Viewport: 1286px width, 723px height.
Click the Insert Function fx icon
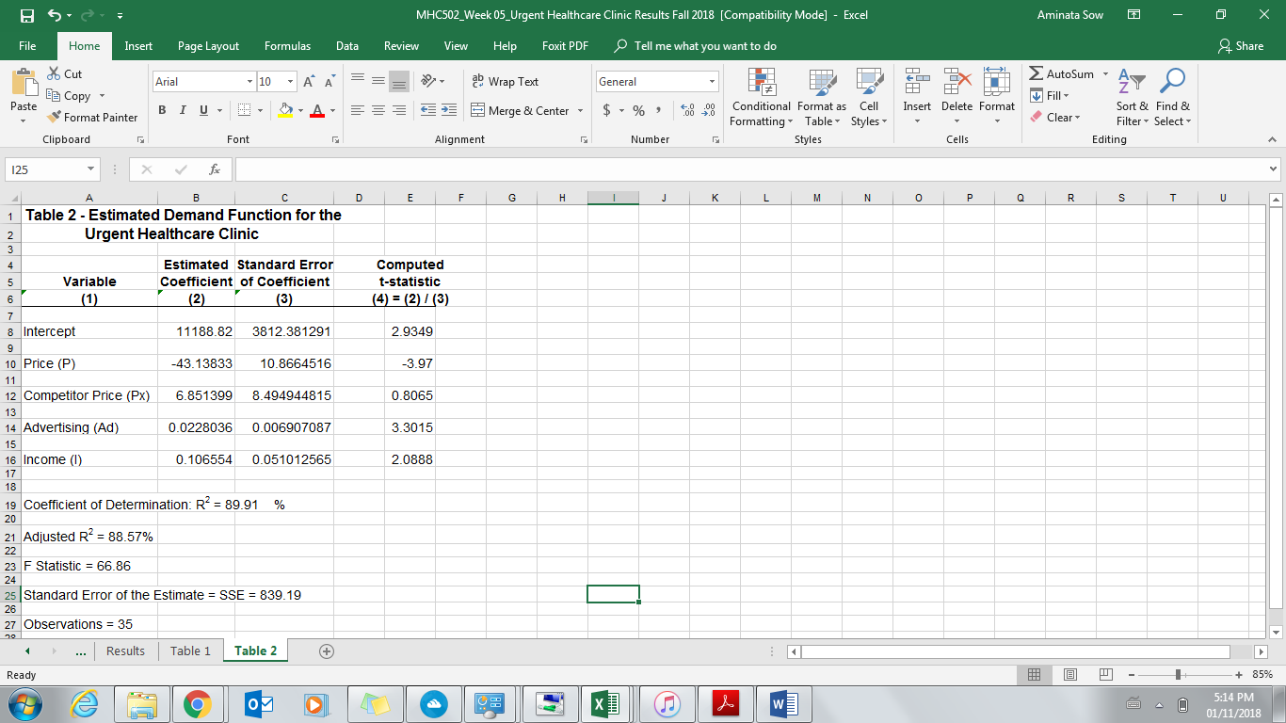click(x=216, y=169)
